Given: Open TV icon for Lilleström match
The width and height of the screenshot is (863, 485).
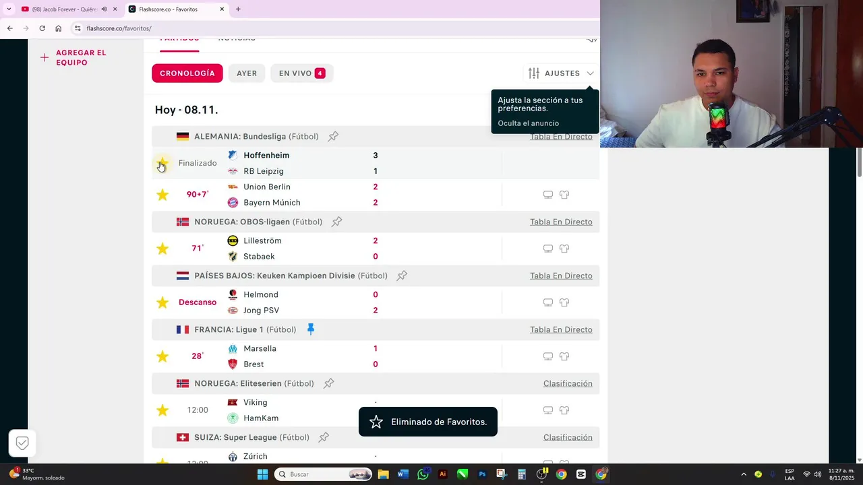Looking at the screenshot, I should click(548, 249).
